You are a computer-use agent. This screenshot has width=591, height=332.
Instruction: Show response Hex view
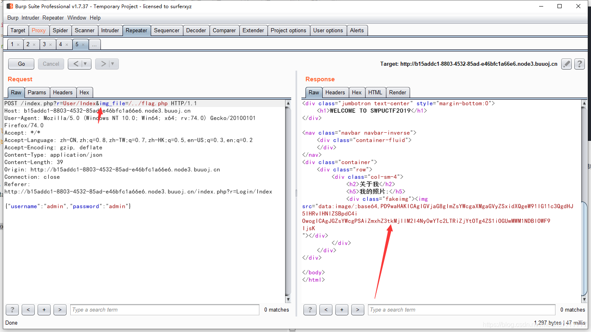357,92
